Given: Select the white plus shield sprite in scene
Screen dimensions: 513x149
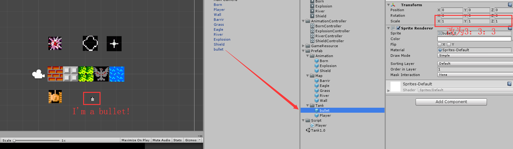Looking at the screenshot, I should point(114,43).
